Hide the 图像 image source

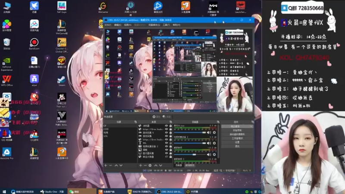pos(166,150)
